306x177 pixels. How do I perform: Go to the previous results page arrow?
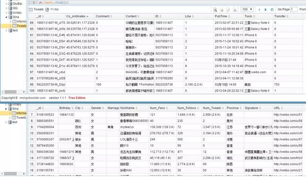[x=259, y=9]
